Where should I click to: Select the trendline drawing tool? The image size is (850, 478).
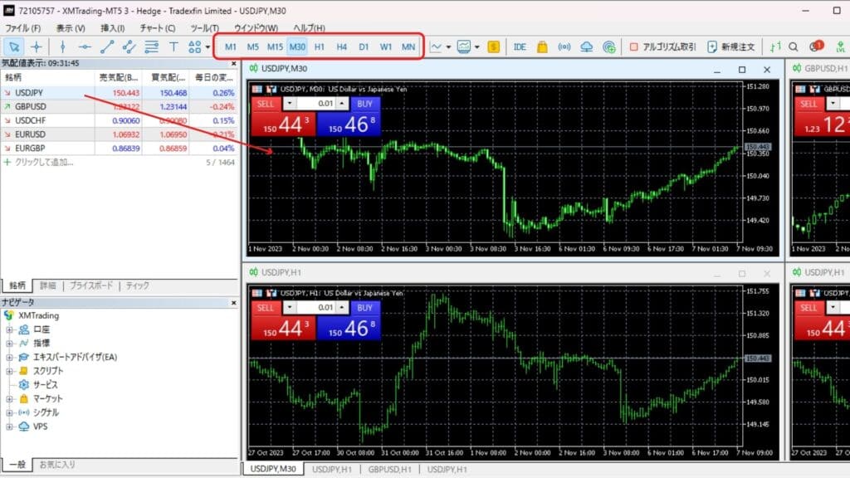point(107,47)
